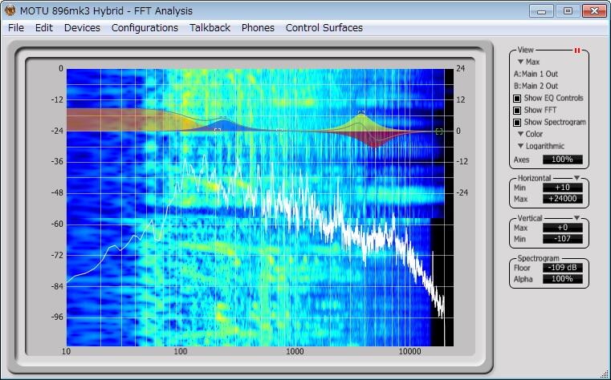Select the blue EQ band handle near 200 Hz

pyautogui.click(x=218, y=131)
